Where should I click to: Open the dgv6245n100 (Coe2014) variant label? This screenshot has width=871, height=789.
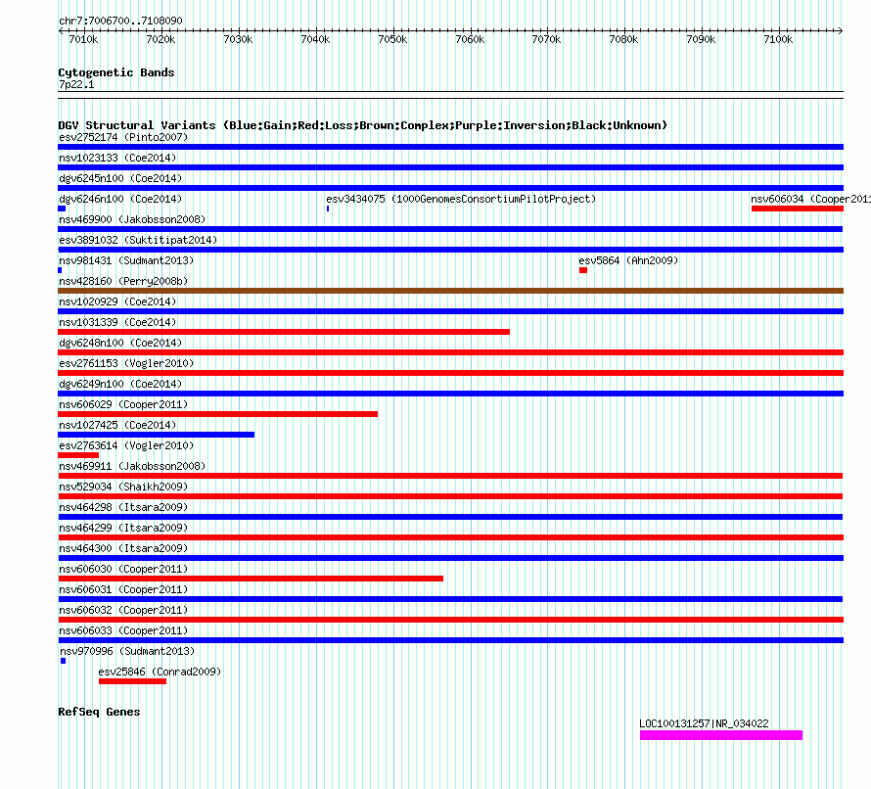click(x=120, y=178)
